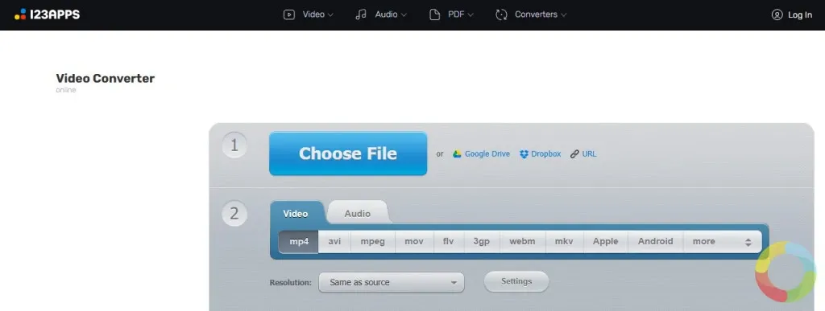Click the Converters arrows icon
This screenshot has height=311, width=825.
501,14
